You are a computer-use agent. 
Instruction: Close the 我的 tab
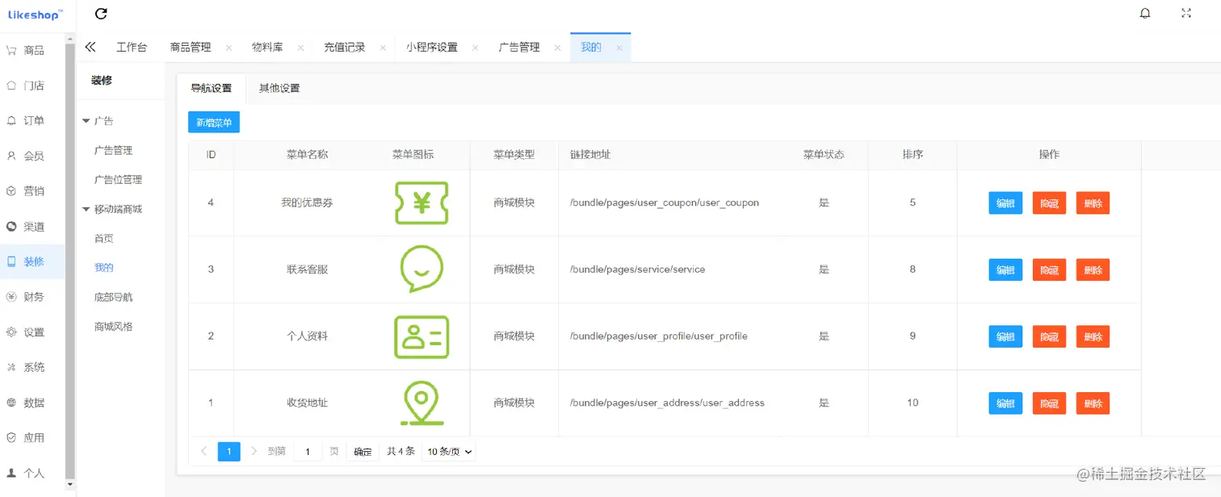619,48
